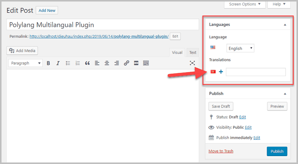The image size is (298, 164).
Task: Open the English language dropdown
Action: tap(240, 48)
